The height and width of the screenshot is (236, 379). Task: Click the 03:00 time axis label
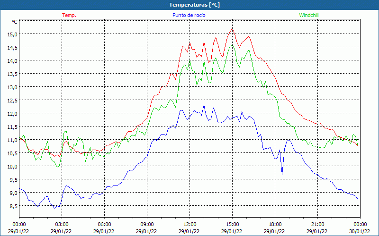(x=62, y=225)
